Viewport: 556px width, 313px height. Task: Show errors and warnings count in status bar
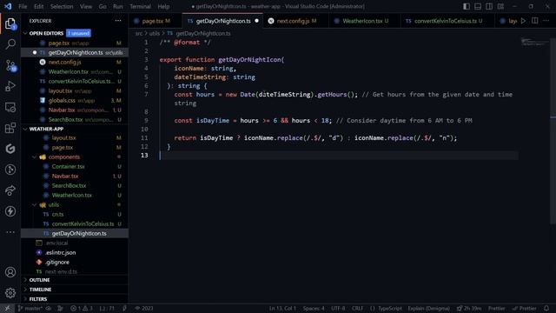point(81,309)
